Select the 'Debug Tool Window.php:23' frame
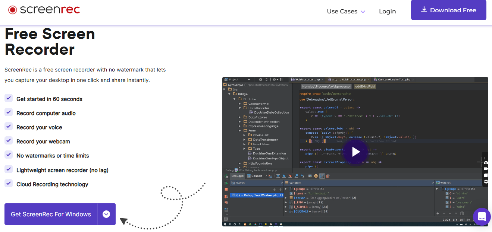Image resolution: width=492 pixels, height=232 pixels. pos(257,195)
